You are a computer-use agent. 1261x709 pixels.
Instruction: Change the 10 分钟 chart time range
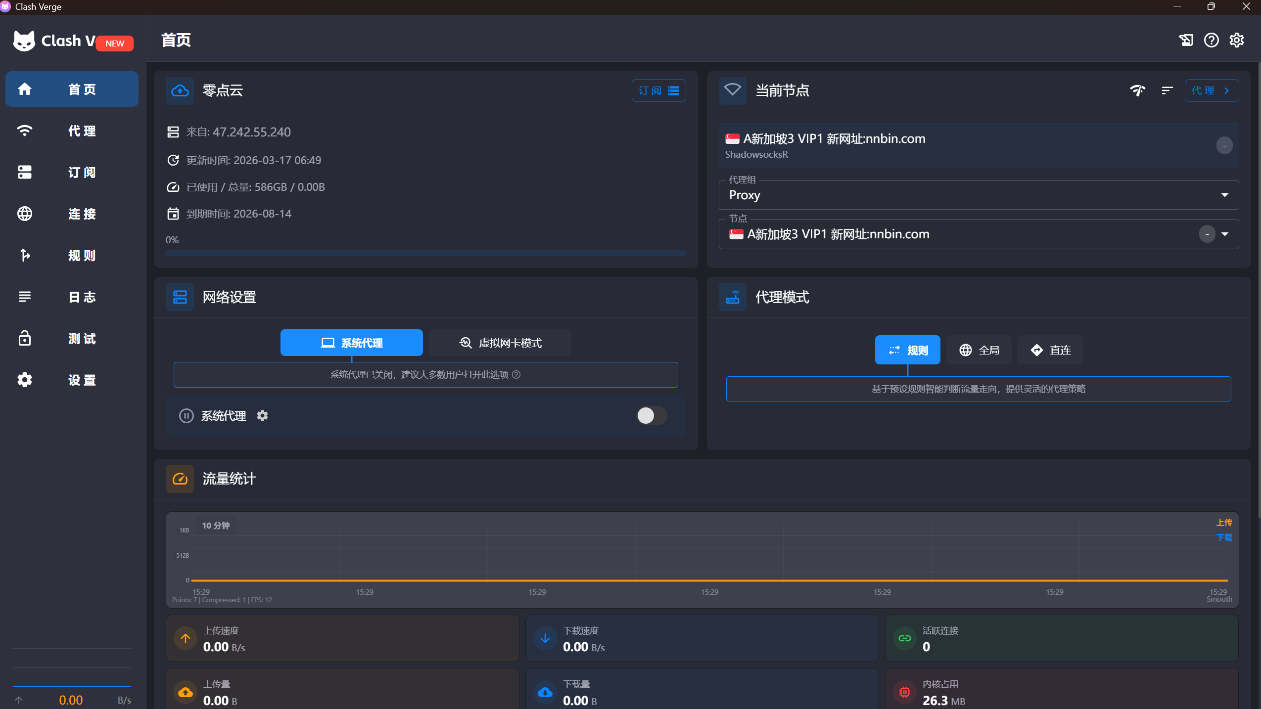216,526
